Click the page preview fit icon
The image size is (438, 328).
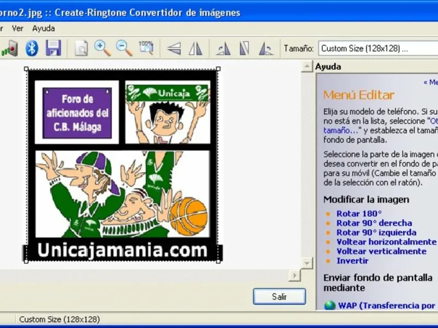point(81,49)
